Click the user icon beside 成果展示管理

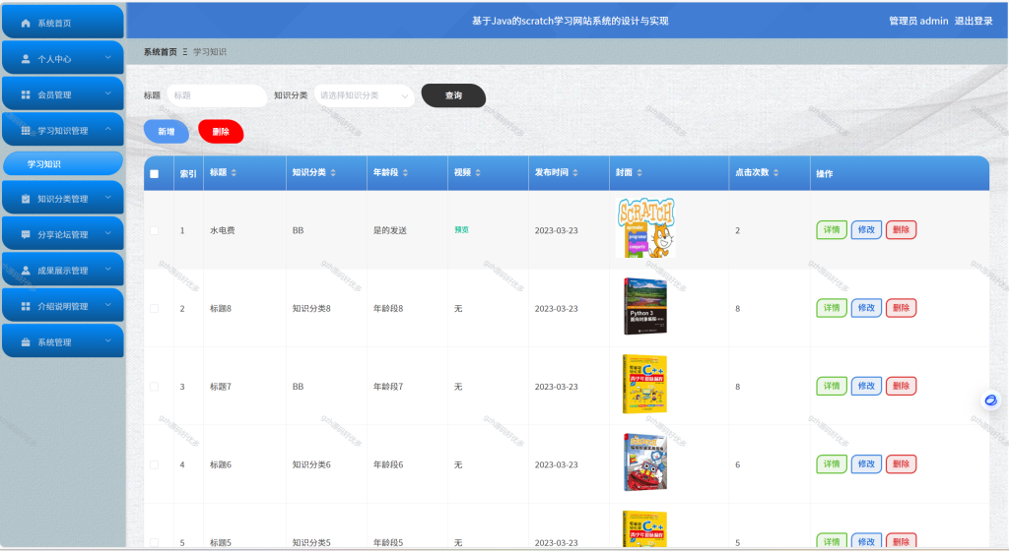click(x=26, y=271)
